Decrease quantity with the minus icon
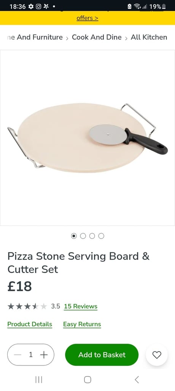The height and width of the screenshot is (391, 175). [17, 355]
